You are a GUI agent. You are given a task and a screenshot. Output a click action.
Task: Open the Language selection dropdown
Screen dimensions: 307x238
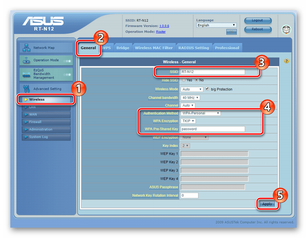(x=216, y=25)
